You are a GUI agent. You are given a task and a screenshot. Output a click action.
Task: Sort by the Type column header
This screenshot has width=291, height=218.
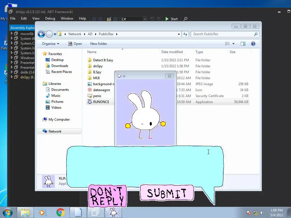(x=199, y=52)
